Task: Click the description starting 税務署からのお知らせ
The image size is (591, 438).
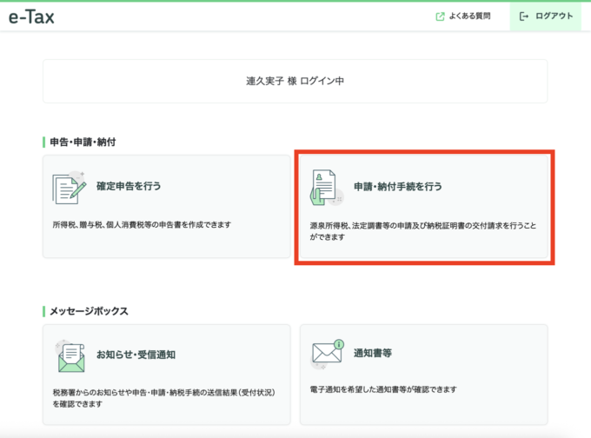Action: click(x=164, y=398)
